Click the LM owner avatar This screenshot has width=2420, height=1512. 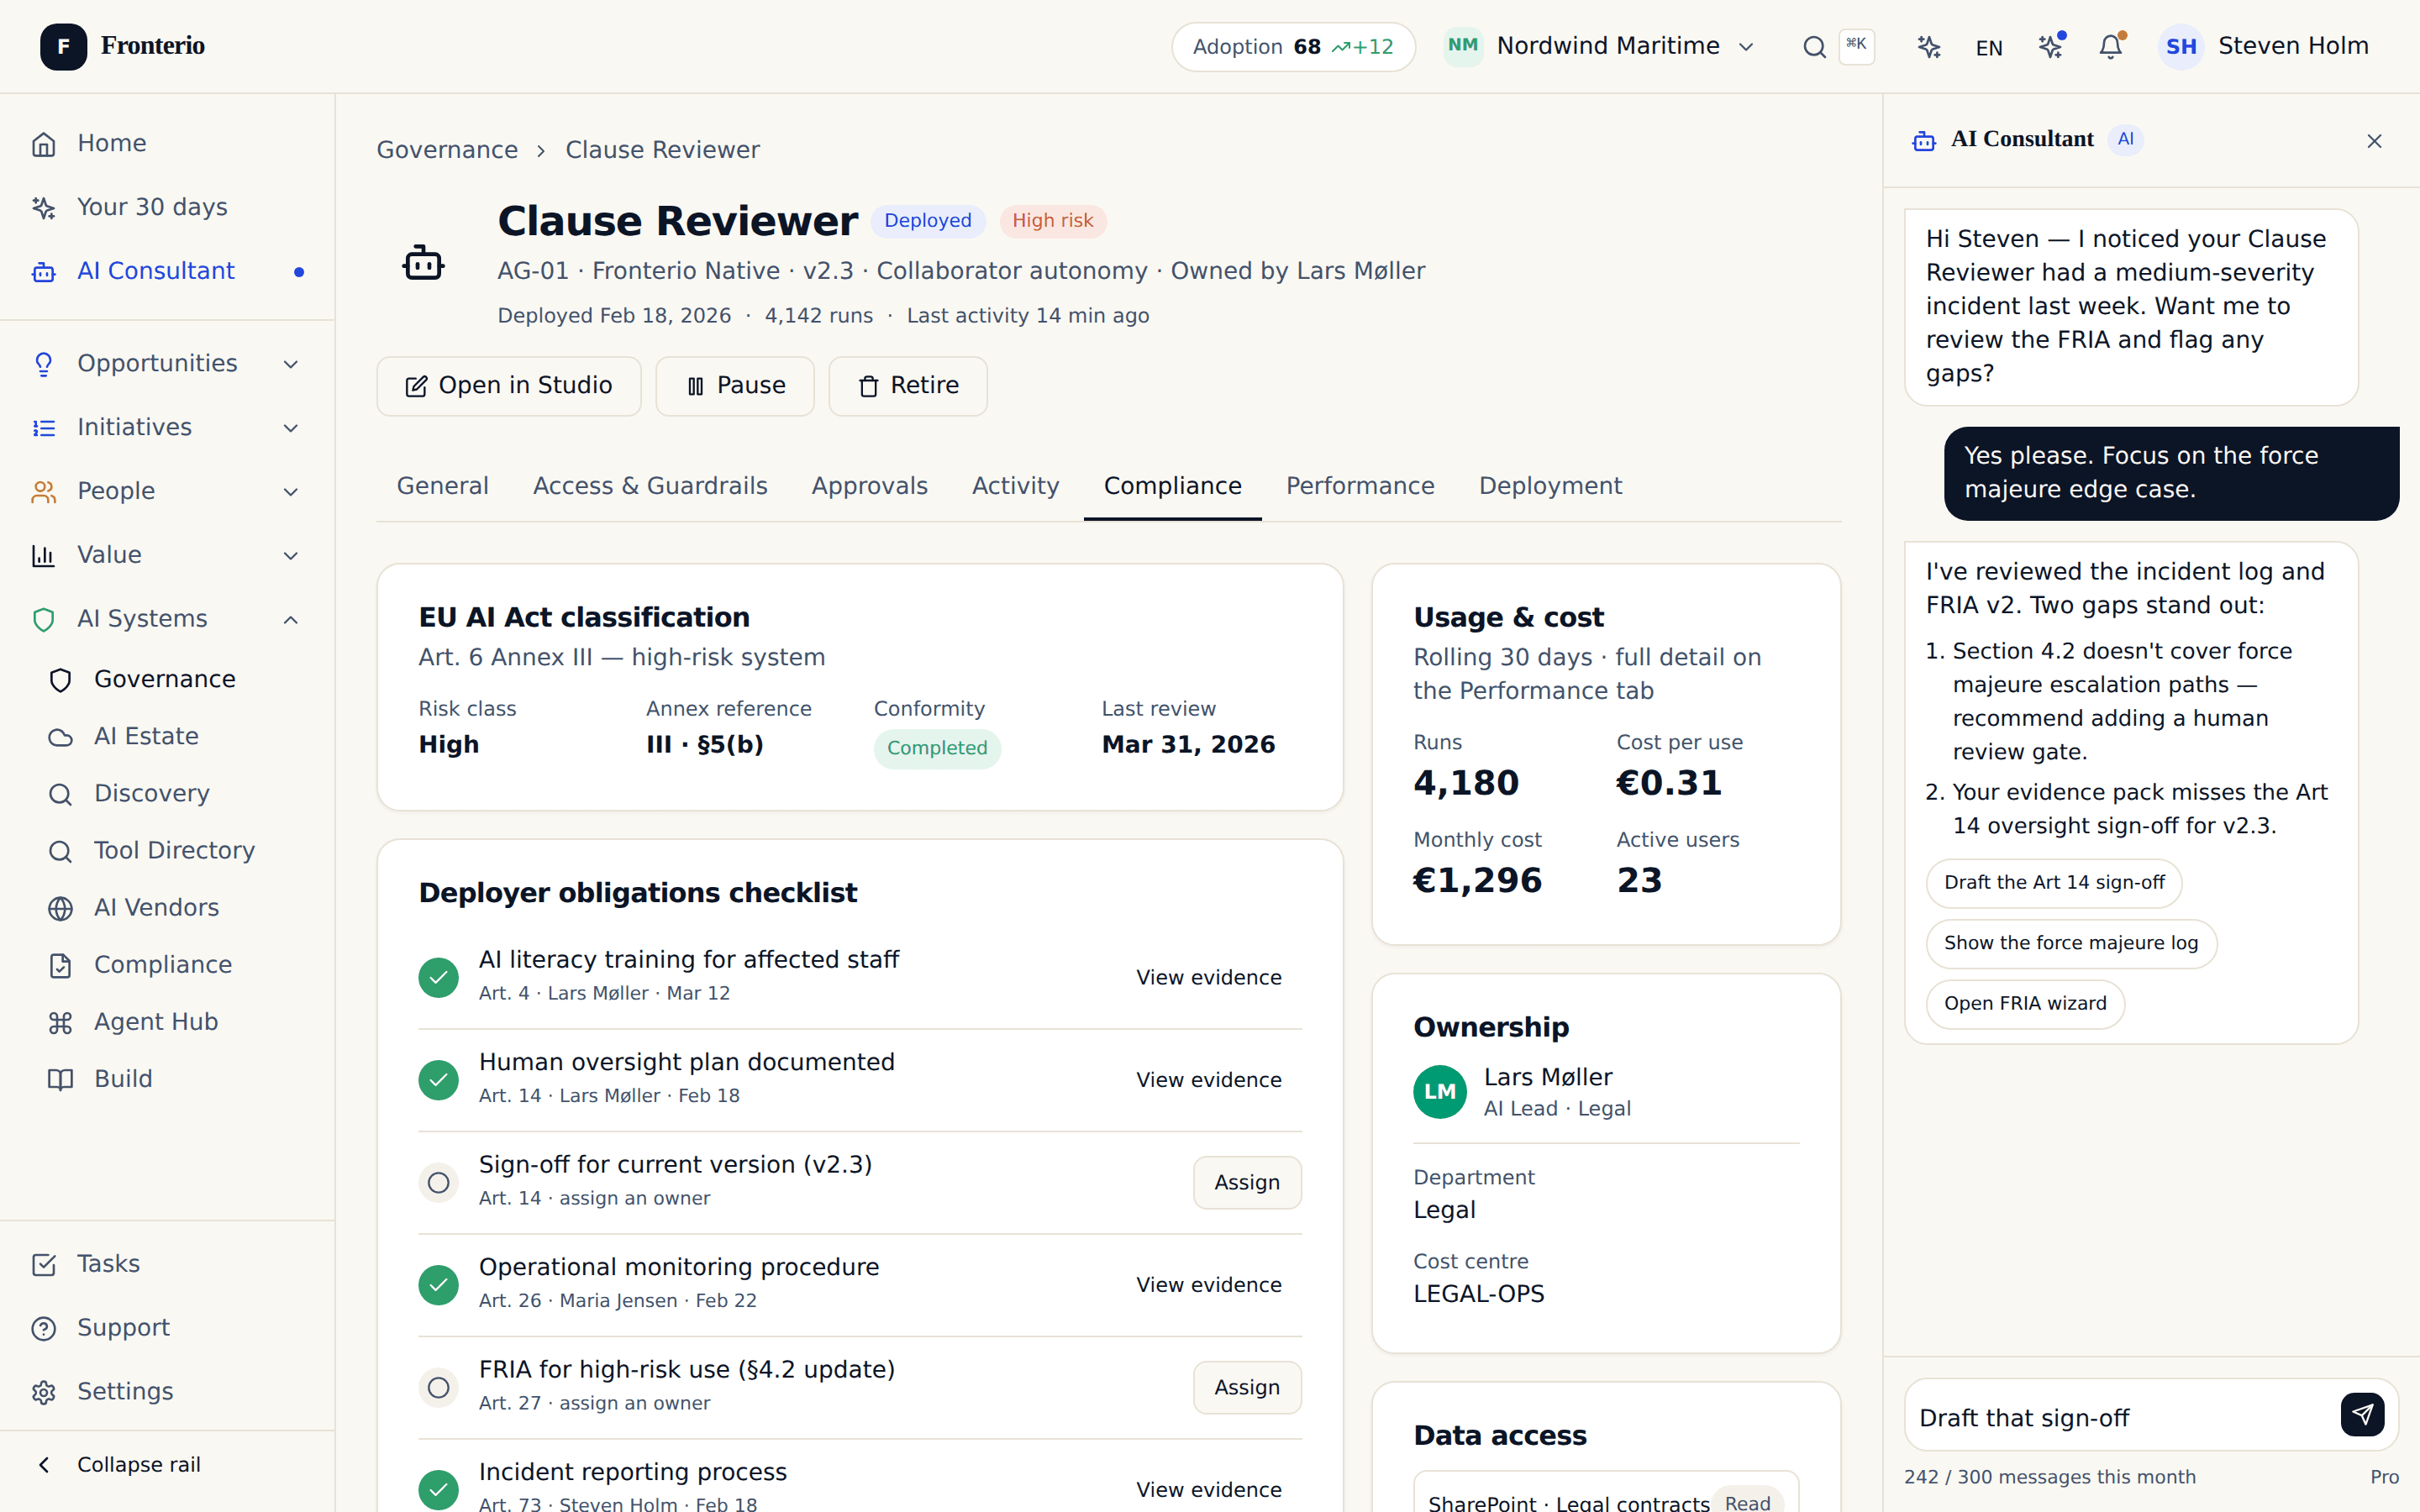click(x=1439, y=1092)
